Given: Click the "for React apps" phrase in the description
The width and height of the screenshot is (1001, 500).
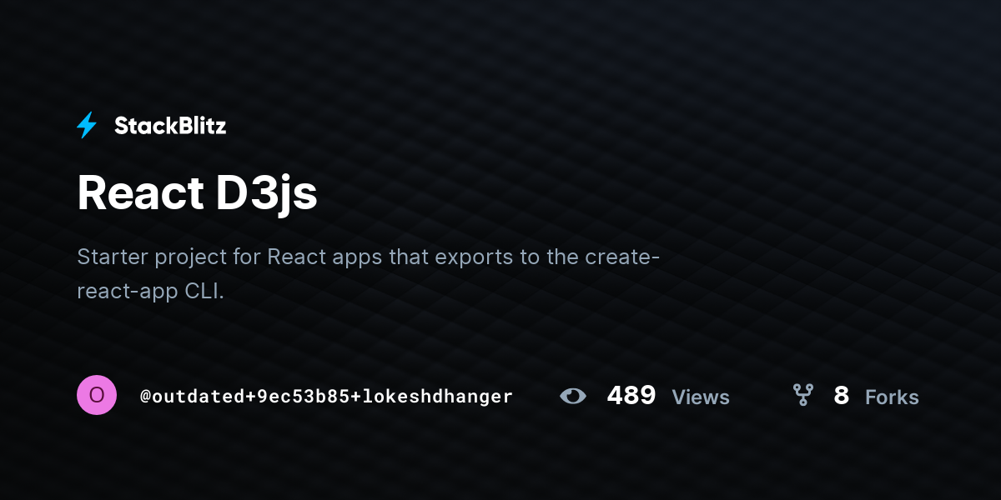Looking at the screenshot, I should click(308, 257).
